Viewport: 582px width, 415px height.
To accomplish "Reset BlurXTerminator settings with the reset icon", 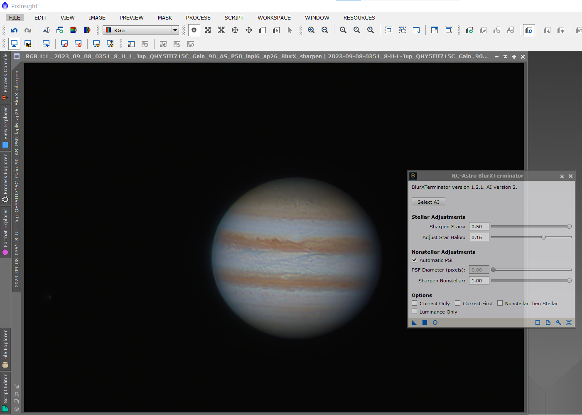I will (x=569, y=323).
